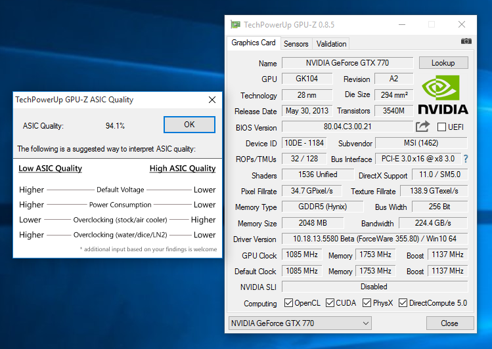The width and height of the screenshot is (492, 349).
Task: Click the Low ASIC Quality heading
Action: click(x=50, y=168)
